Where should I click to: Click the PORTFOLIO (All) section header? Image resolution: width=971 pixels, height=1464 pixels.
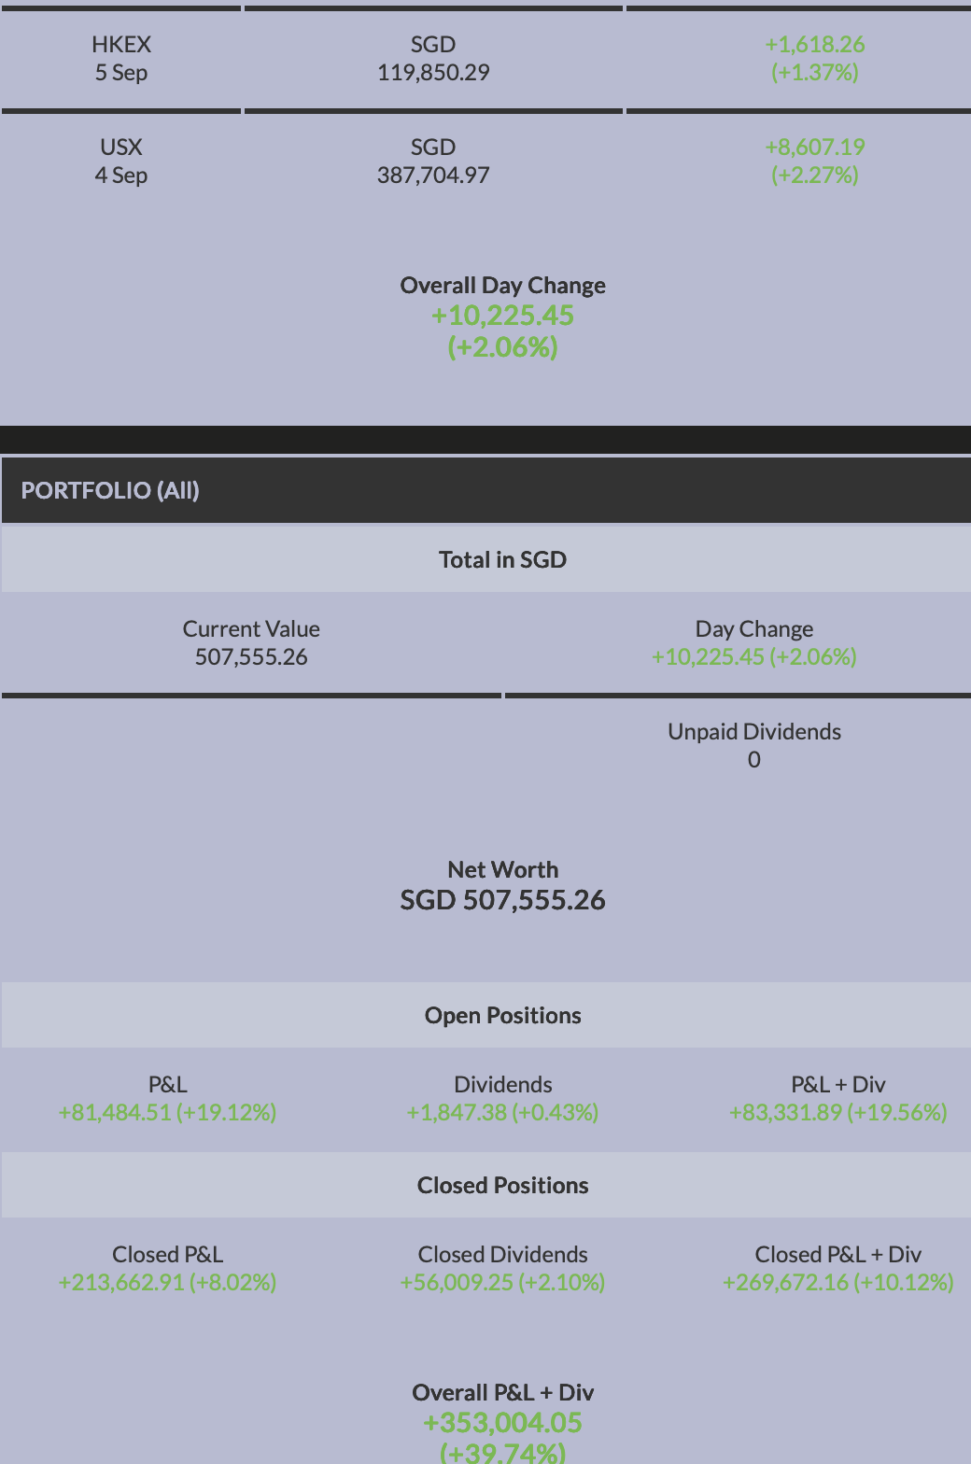pos(110,490)
